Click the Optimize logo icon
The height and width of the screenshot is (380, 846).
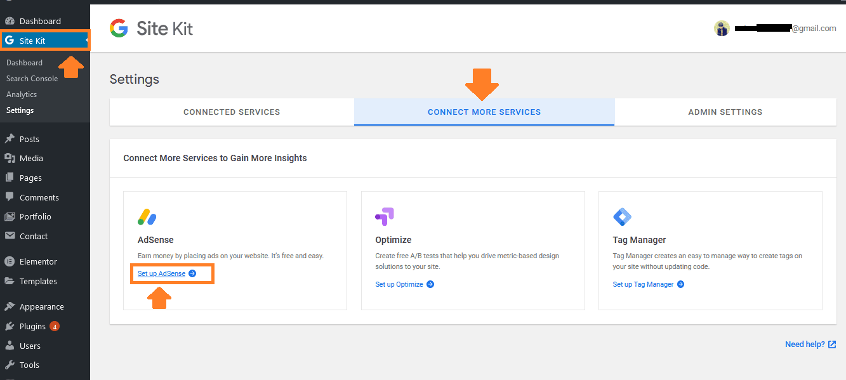(x=385, y=217)
